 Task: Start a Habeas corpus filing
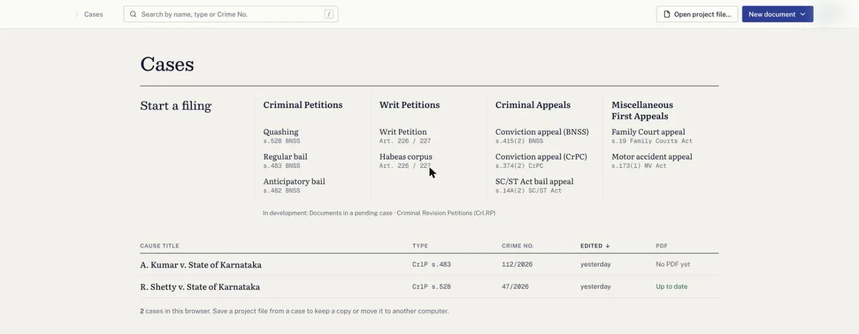pos(405,161)
